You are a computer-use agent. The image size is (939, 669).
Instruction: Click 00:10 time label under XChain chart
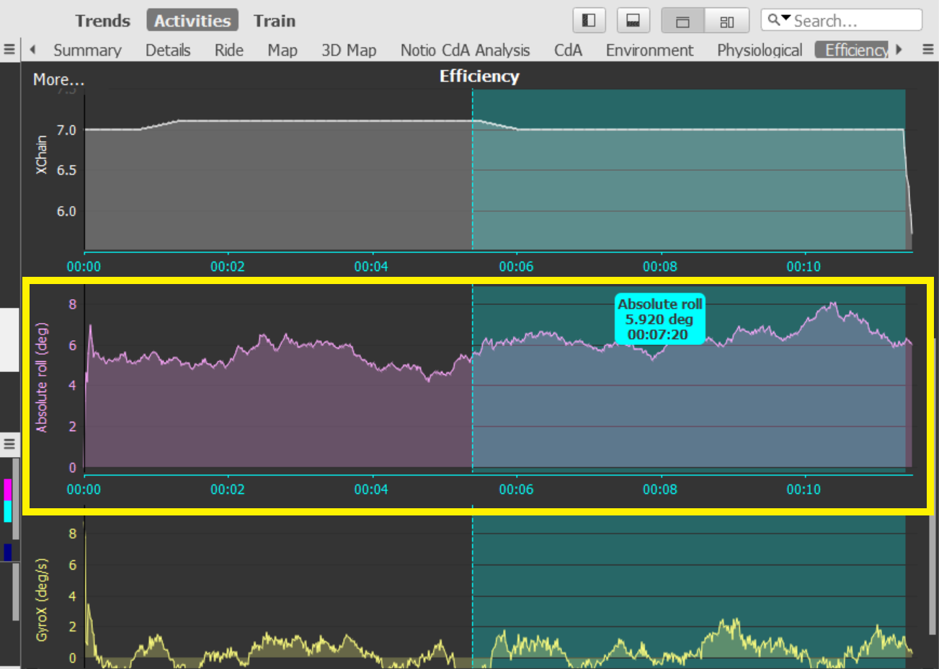coord(804,266)
